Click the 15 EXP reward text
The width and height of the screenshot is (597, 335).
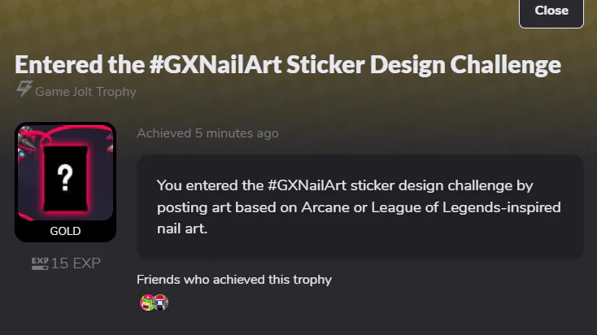tap(76, 263)
